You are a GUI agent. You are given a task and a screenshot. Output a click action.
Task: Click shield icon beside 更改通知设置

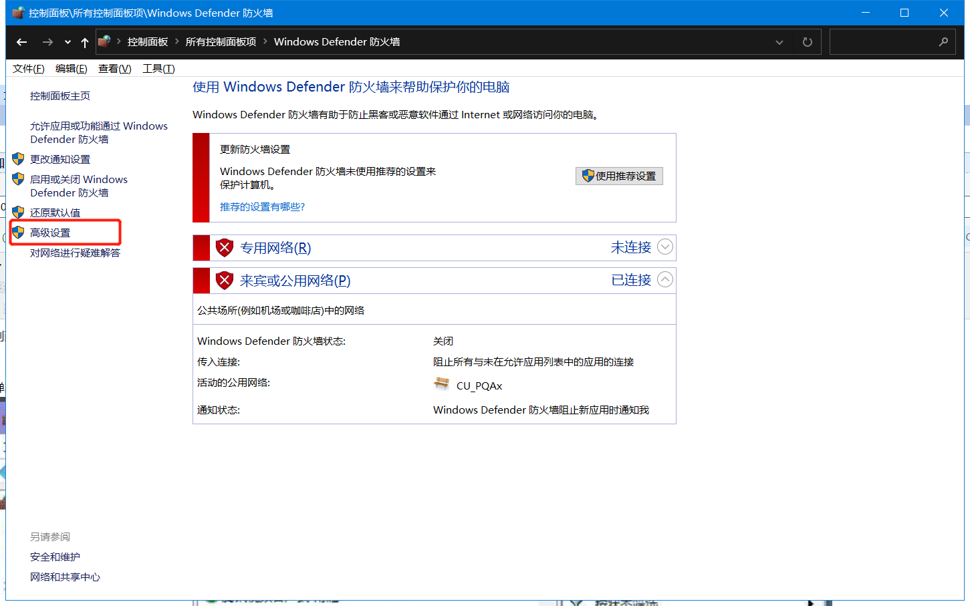coord(18,159)
